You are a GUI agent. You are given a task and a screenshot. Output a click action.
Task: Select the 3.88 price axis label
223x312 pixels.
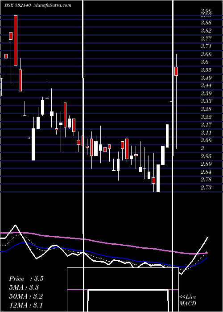point(206,23)
